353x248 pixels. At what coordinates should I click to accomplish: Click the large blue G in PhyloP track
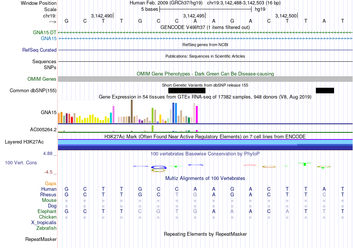click(159, 167)
